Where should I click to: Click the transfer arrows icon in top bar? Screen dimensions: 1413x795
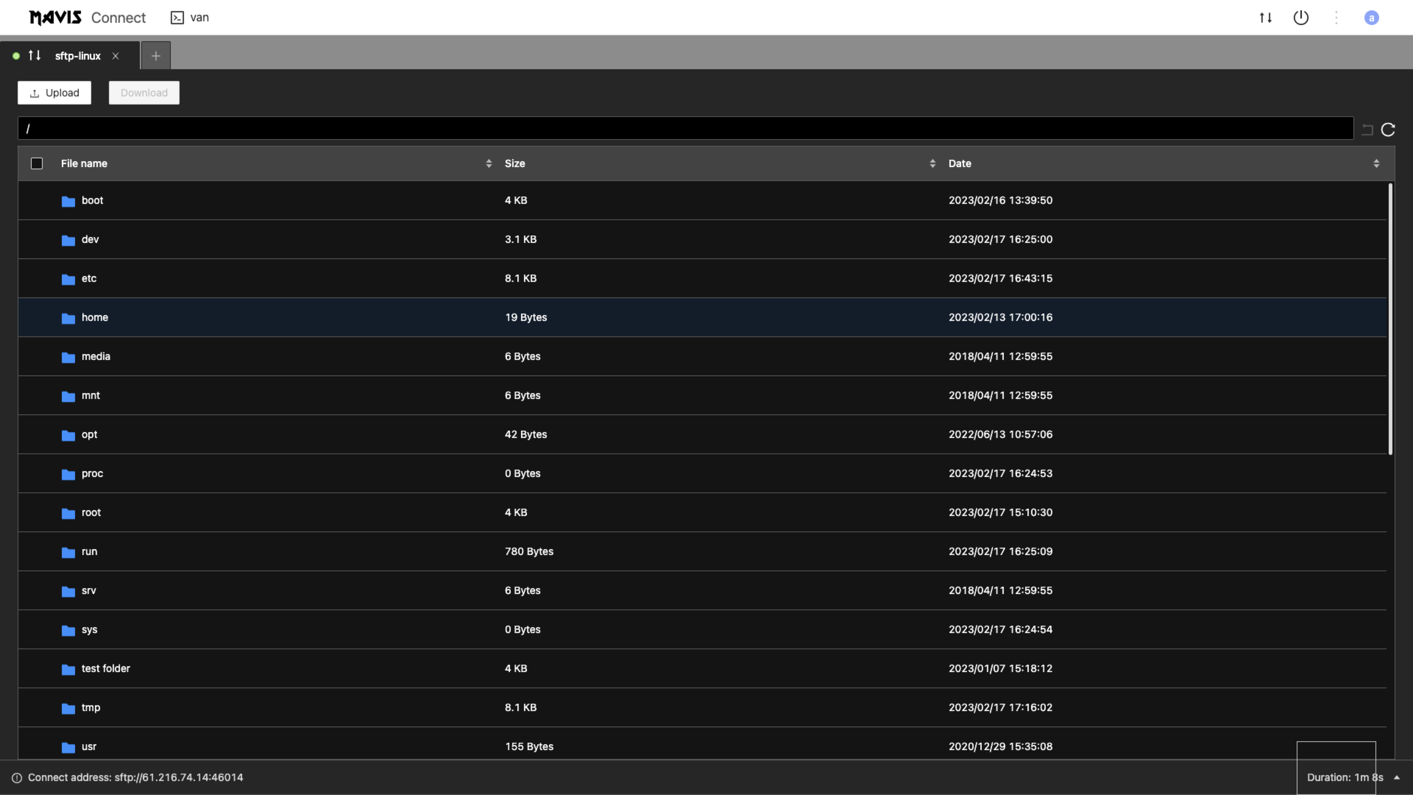coord(1265,18)
